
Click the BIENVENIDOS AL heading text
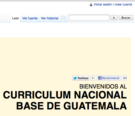[103, 86]
